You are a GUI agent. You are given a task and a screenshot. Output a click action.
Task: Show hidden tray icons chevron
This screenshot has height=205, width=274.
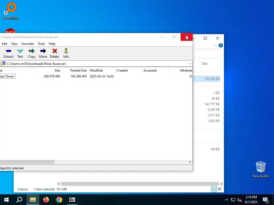[226, 200]
